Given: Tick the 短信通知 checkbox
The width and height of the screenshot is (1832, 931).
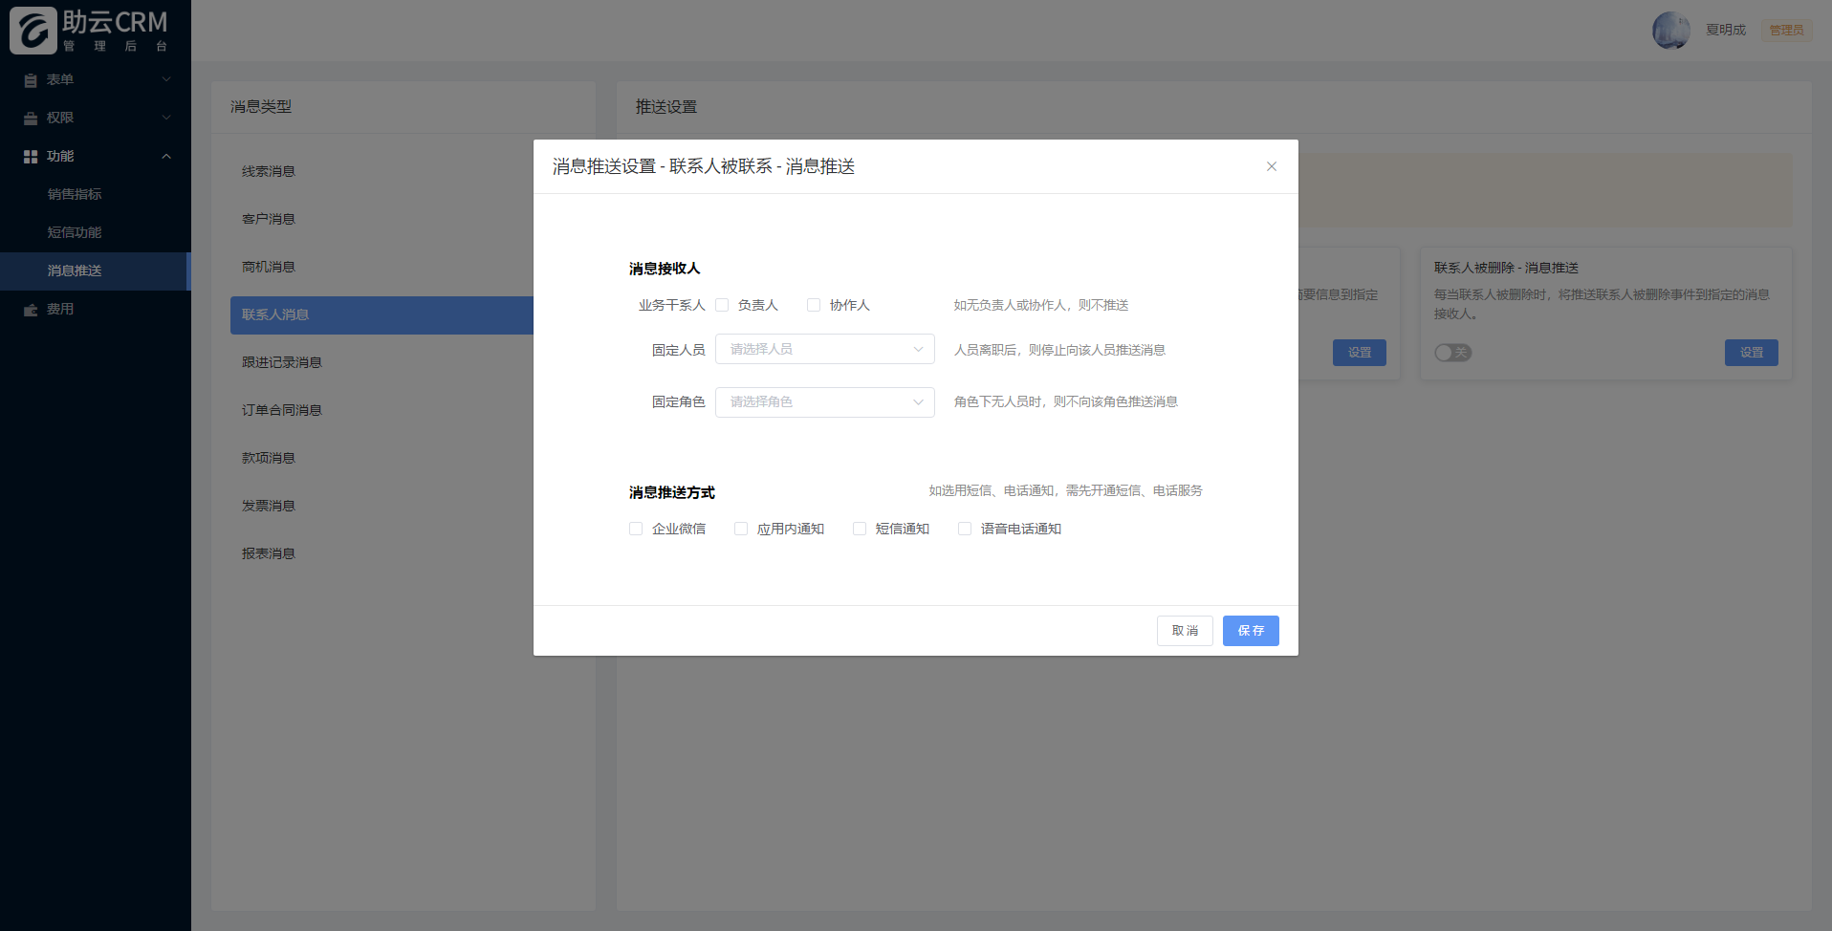Looking at the screenshot, I should tap(860, 529).
